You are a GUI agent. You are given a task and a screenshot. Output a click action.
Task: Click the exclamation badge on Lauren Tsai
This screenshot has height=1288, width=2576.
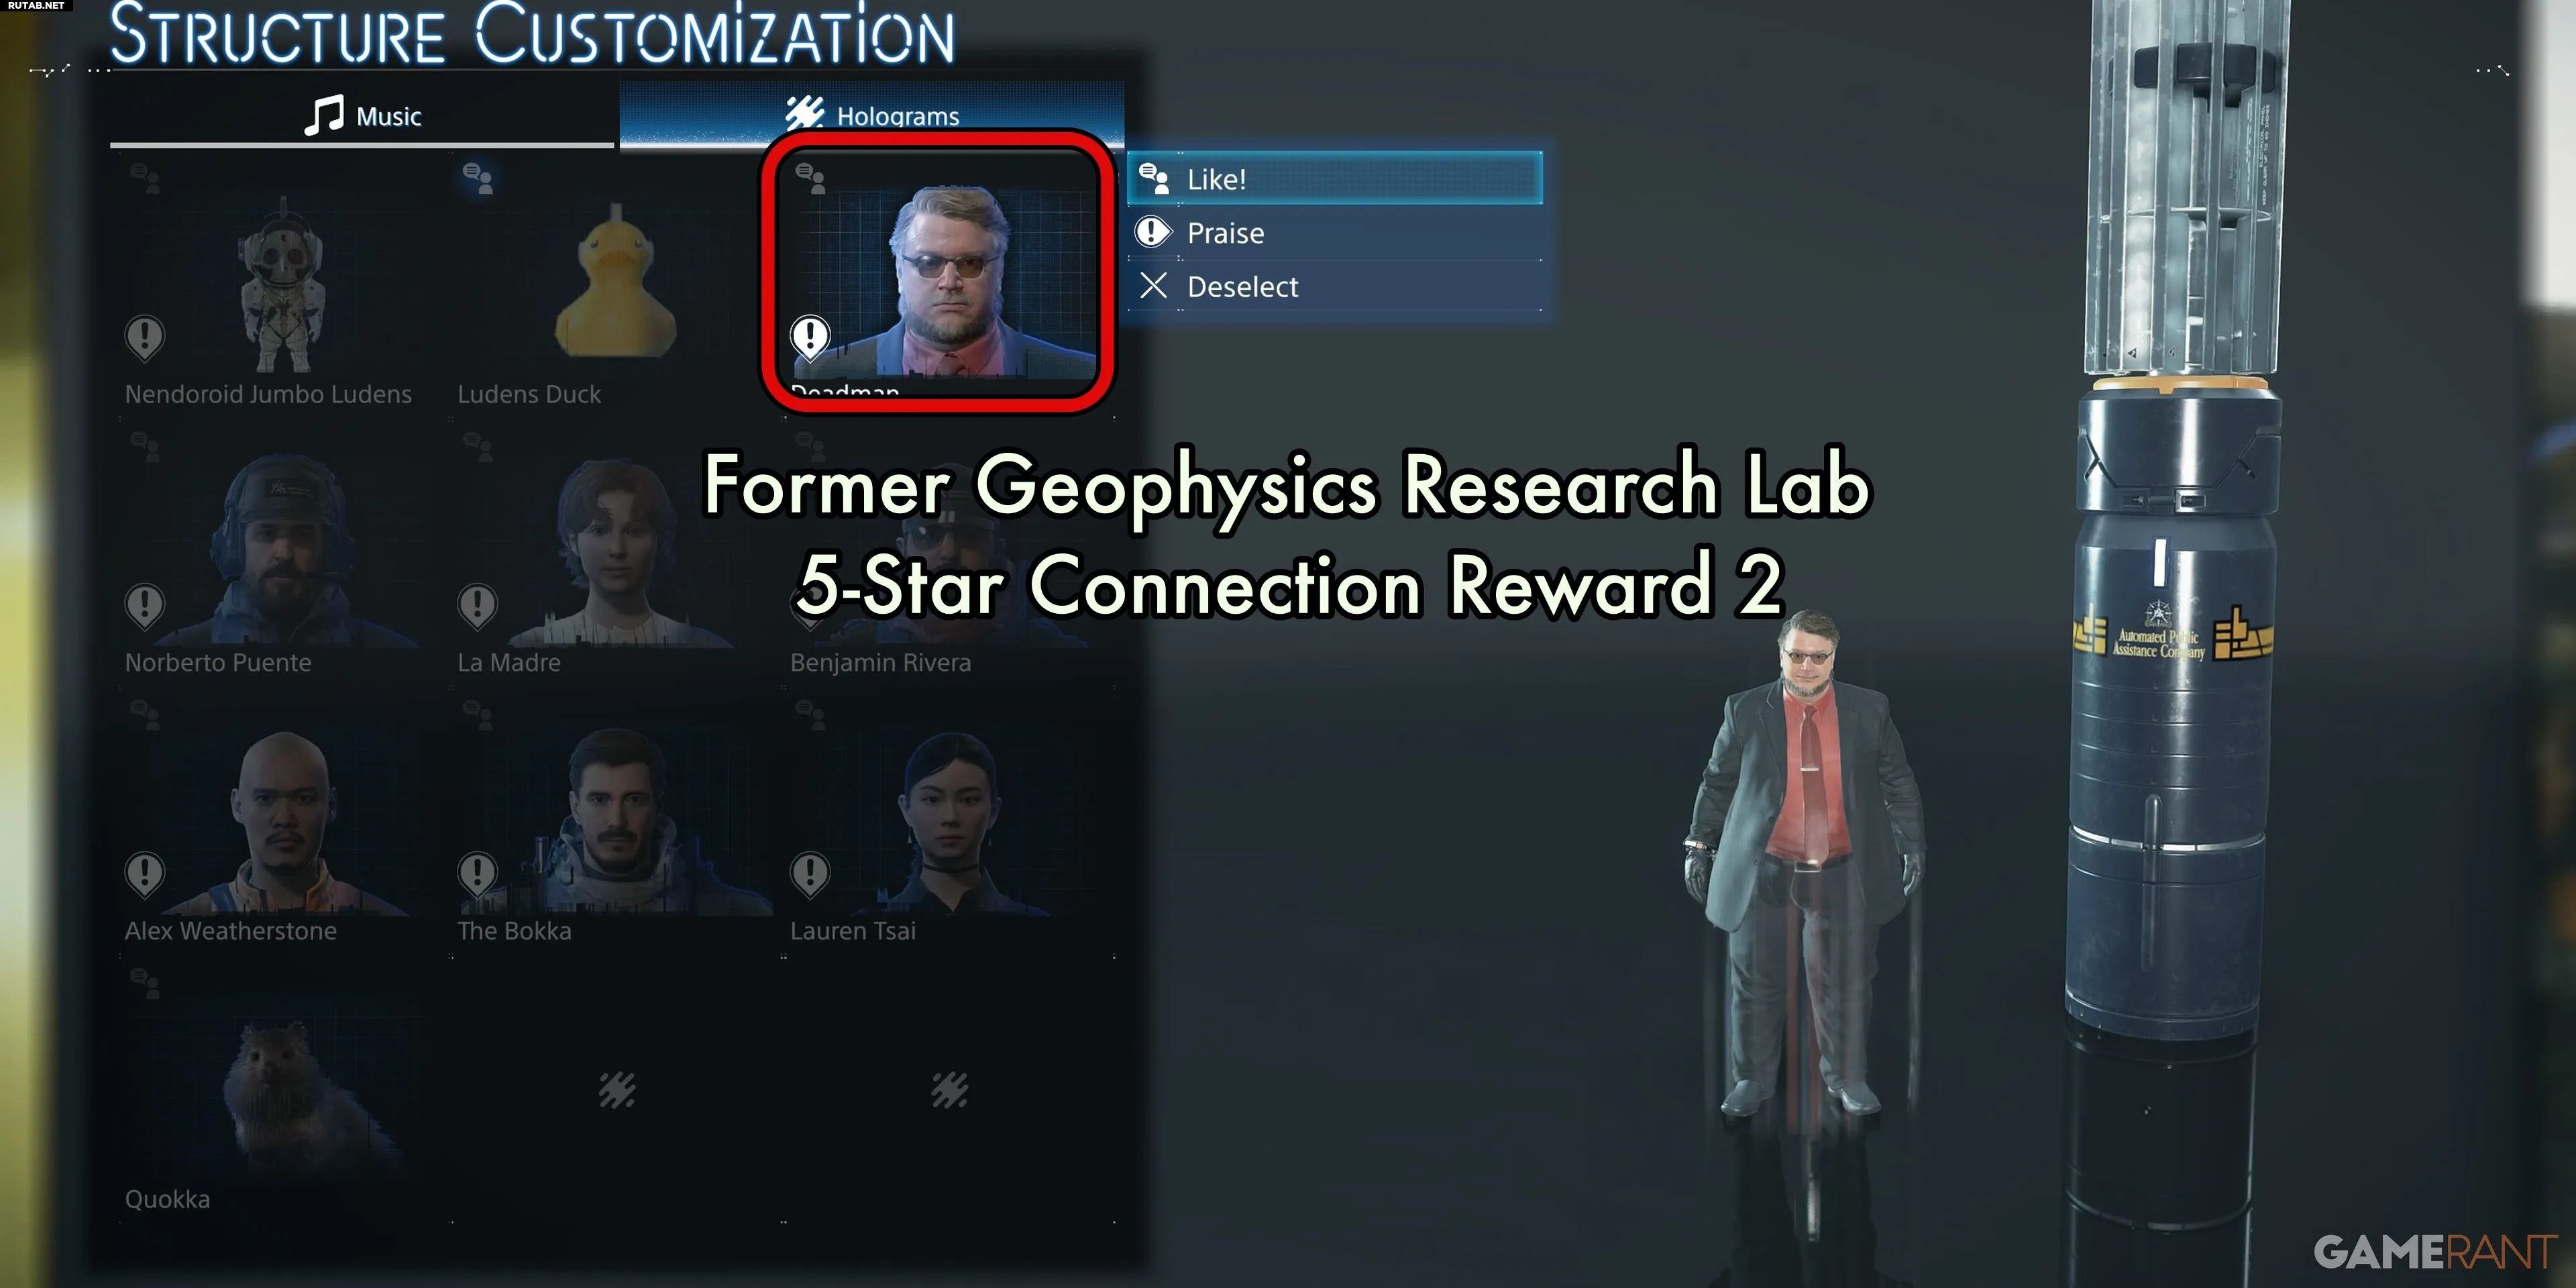point(810,874)
